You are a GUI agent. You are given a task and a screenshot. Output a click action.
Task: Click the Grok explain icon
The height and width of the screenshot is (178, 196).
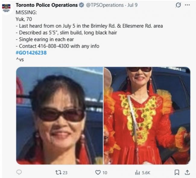(178, 5)
